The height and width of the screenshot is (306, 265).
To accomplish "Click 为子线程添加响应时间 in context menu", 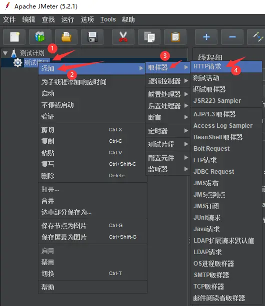I will [x=92, y=82].
